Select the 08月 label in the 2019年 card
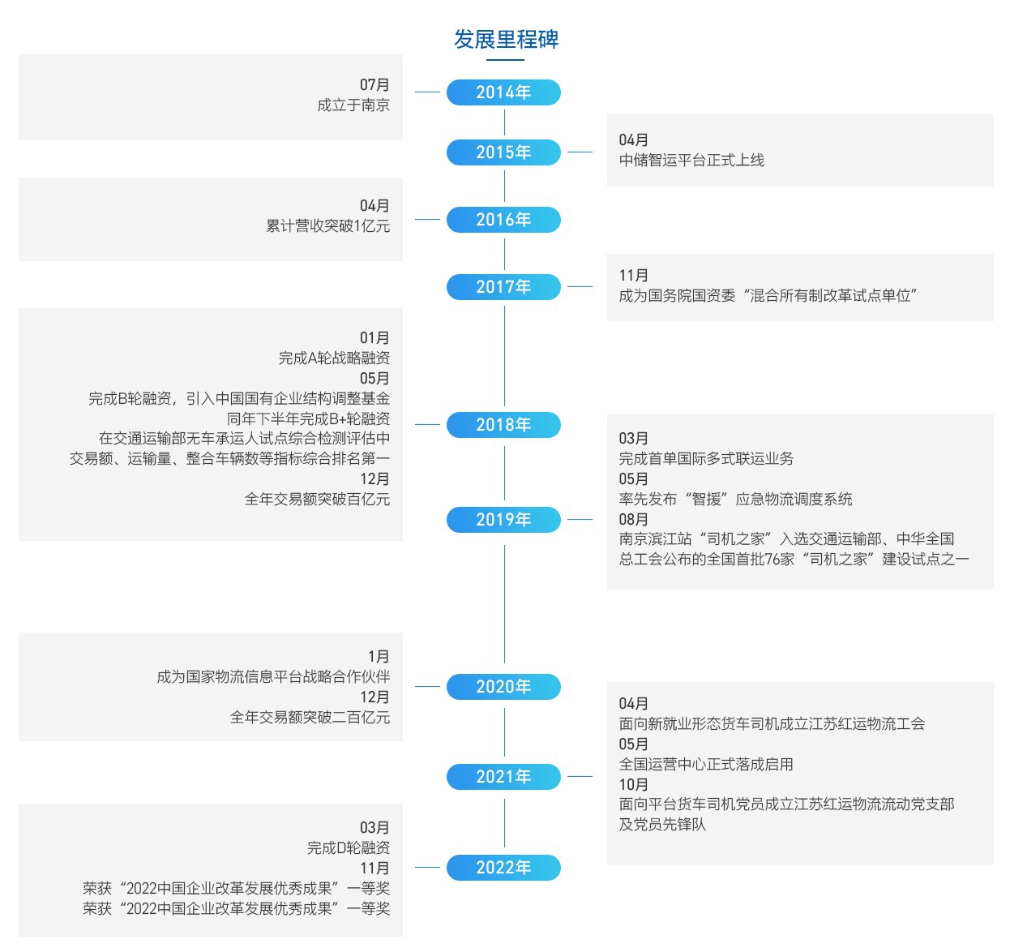 tap(634, 520)
